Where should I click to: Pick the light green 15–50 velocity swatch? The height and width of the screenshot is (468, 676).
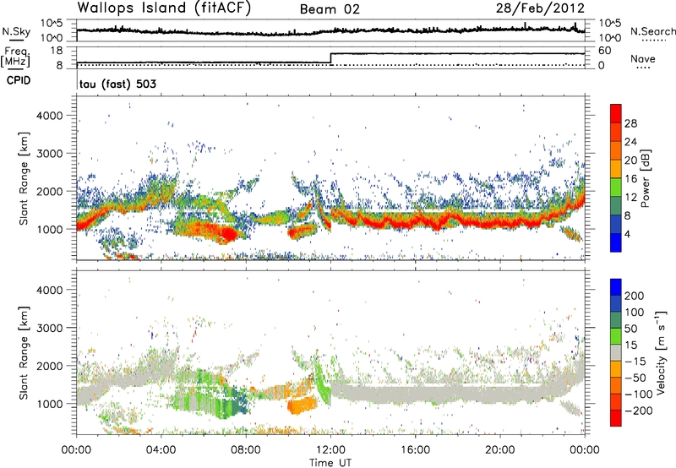pyautogui.click(x=616, y=336)
